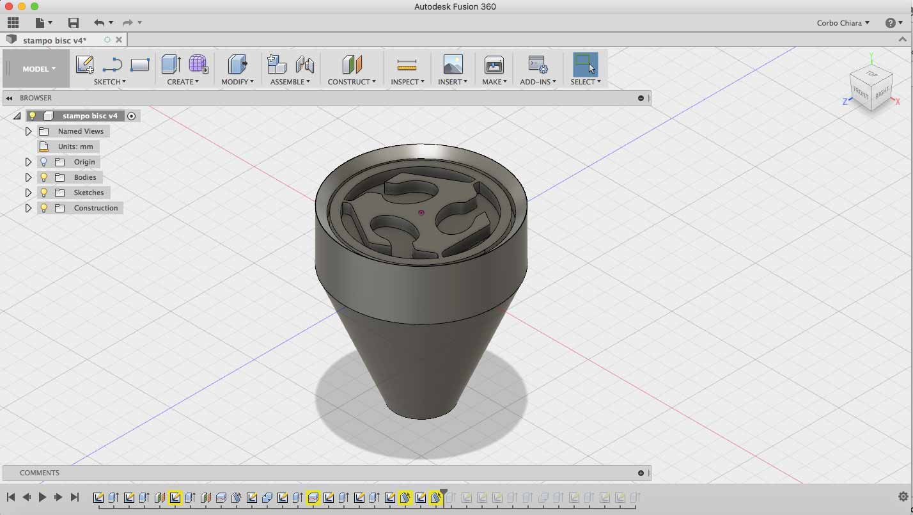Open the Scripts and Add-Ins tool
Image resolution: width=913 pixels, height=515 pixels.
tap(538, 64)
